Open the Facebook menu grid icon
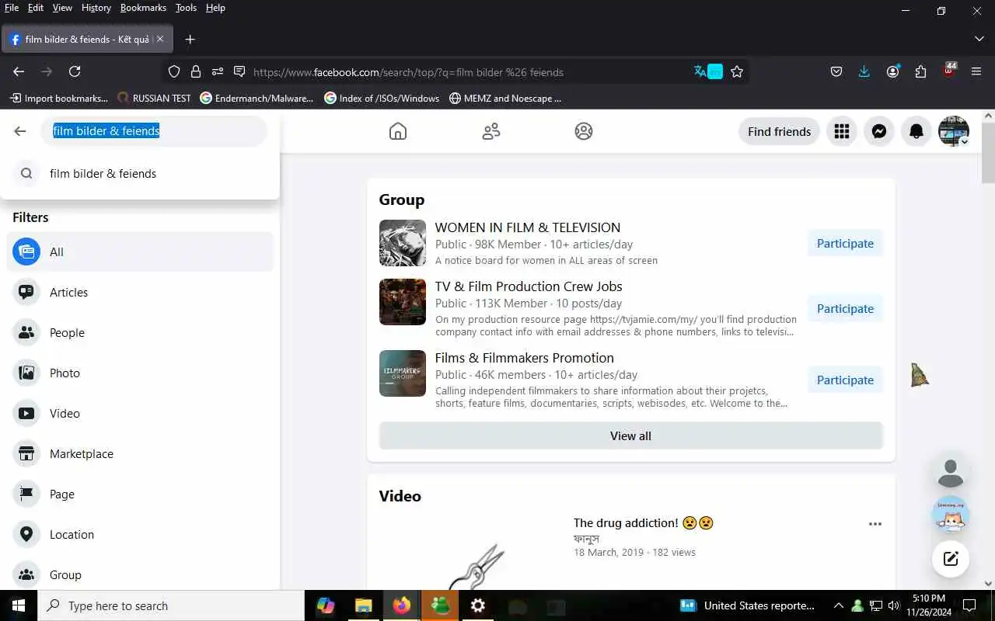The width and height of the screenshot is (995, 621). point(842,131)
